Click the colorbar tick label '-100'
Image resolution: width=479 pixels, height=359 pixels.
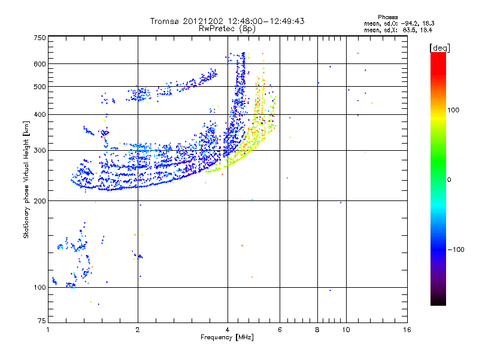[x=456, y=250]
